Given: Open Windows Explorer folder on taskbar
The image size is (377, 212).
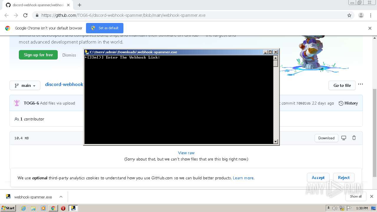Looking at the screenshot, I should click(33, 208).
